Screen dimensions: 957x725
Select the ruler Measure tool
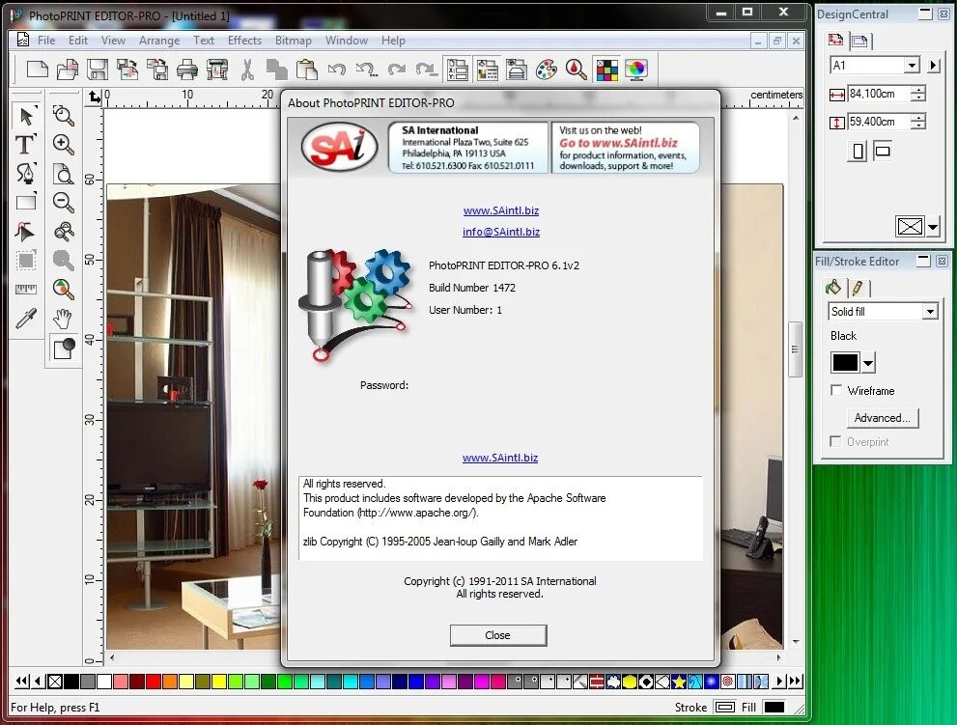pos(26,289)
